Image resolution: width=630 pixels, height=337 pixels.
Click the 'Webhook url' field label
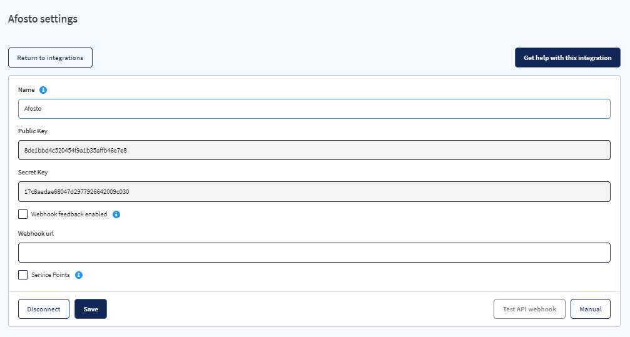pos(36,233)
